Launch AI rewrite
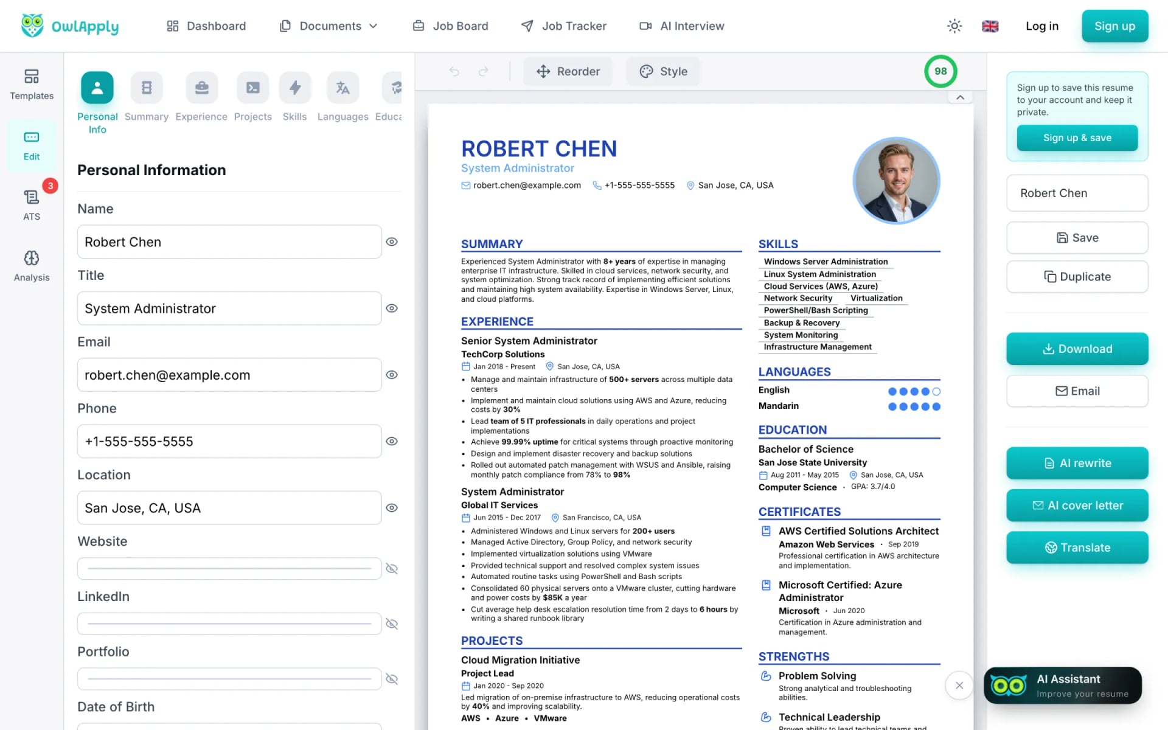 1077,463
